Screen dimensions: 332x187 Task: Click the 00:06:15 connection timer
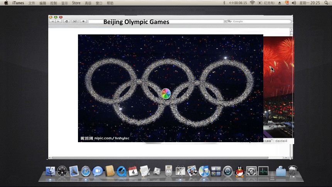[238, 3]
